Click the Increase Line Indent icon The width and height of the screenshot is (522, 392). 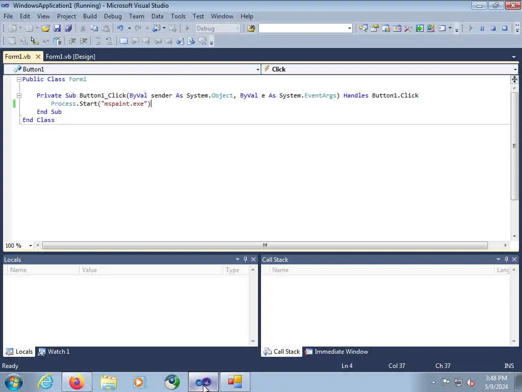(x=83, y=41)
